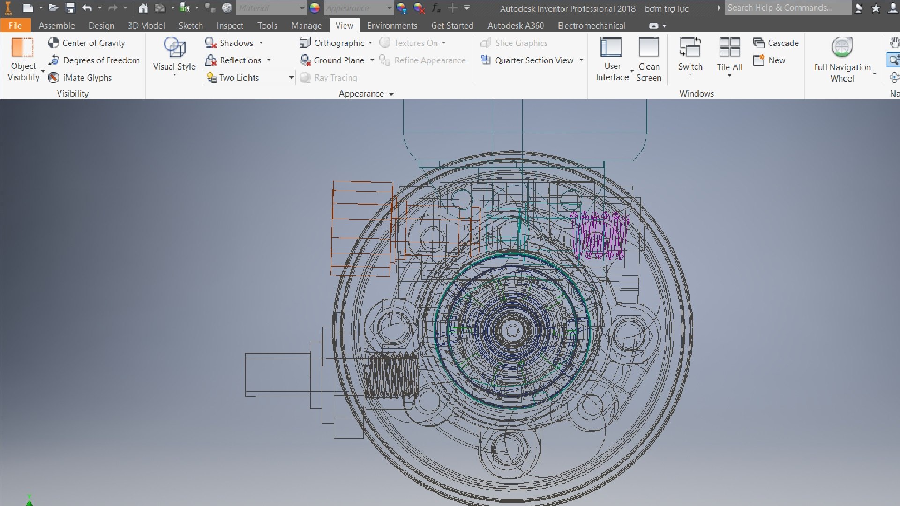
Task: Switch to the Assemble tab
Action: [57, 25]
